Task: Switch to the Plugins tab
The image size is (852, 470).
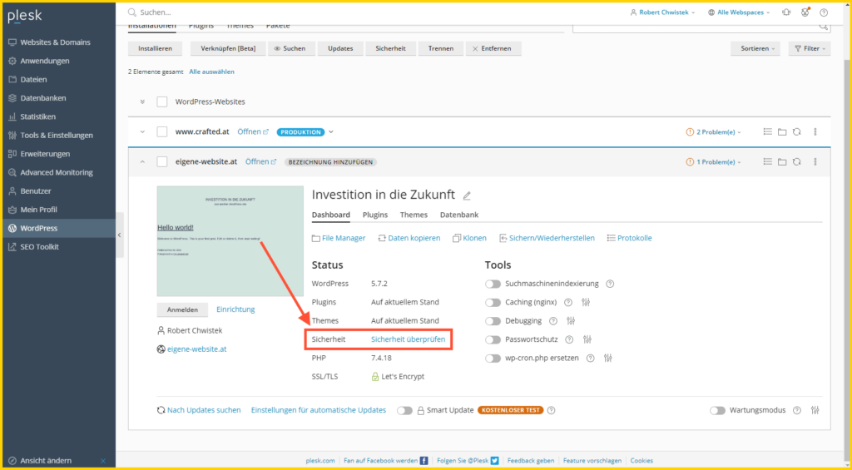Action: click(375, 215)
